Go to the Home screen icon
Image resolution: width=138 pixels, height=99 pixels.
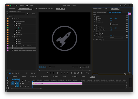click(16, 5)
